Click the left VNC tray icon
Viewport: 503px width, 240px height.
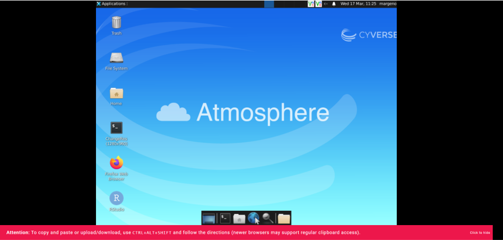click(311, 4)
